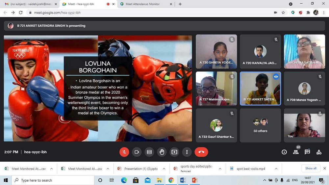The height and width of the screenshot is (185, 329).
Task: Show the participants list people icon
Action: pos(296,152)
